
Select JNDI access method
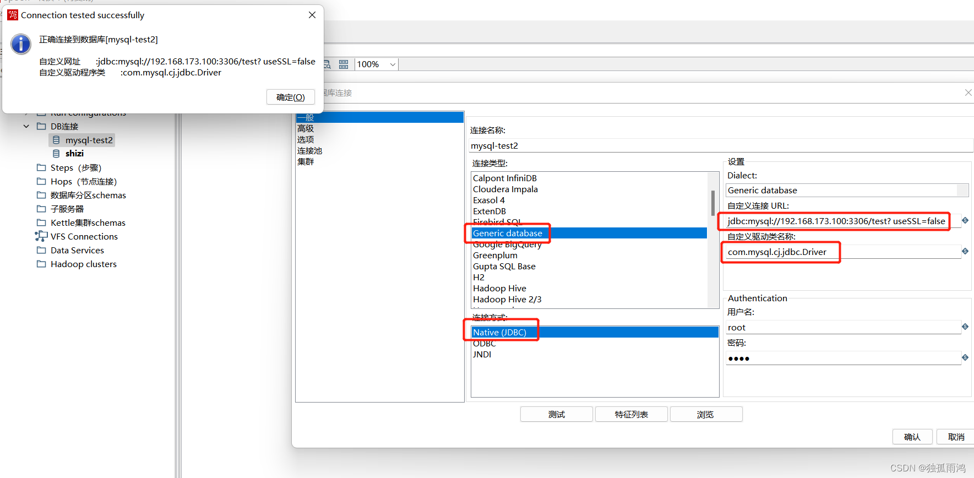point(482,354)
